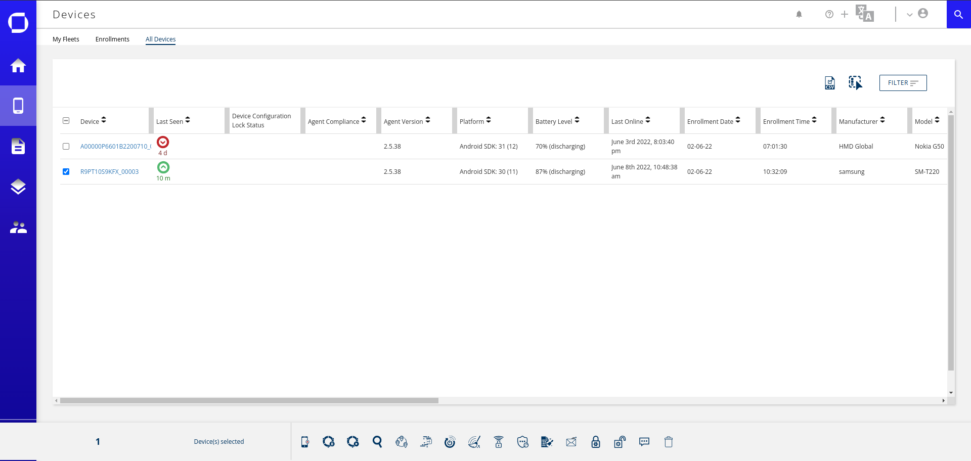Click the reboot power icon

[450, 442]
